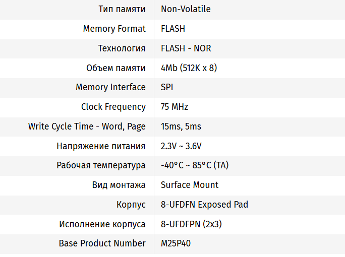
Task: Click the 'Исполнение корпуса' label
Action: (102, 224)
